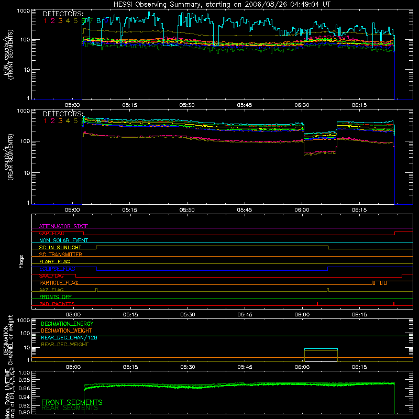Viewport: 419px width, 419px height.
Task: Click 05:00 tick under front segments plot
Action: tap(72, 105)
